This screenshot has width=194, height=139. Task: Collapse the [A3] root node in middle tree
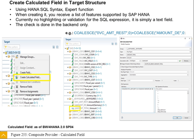65,48
